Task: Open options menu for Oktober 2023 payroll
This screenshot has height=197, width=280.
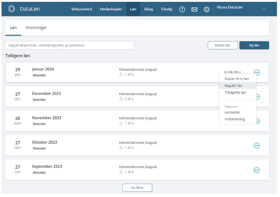Action: (x=257, y=146)
